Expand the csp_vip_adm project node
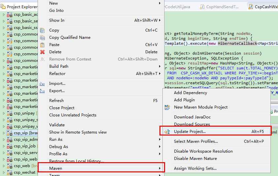Viewport: 278px width, 176px height. pyautogui.click(x=4, y=139)
